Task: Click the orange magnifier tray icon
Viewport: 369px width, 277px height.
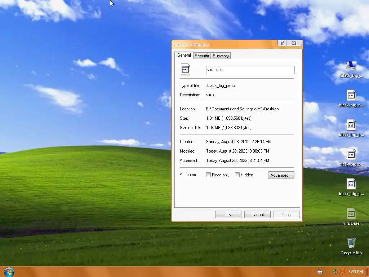Action: click(x=342, y=272)
